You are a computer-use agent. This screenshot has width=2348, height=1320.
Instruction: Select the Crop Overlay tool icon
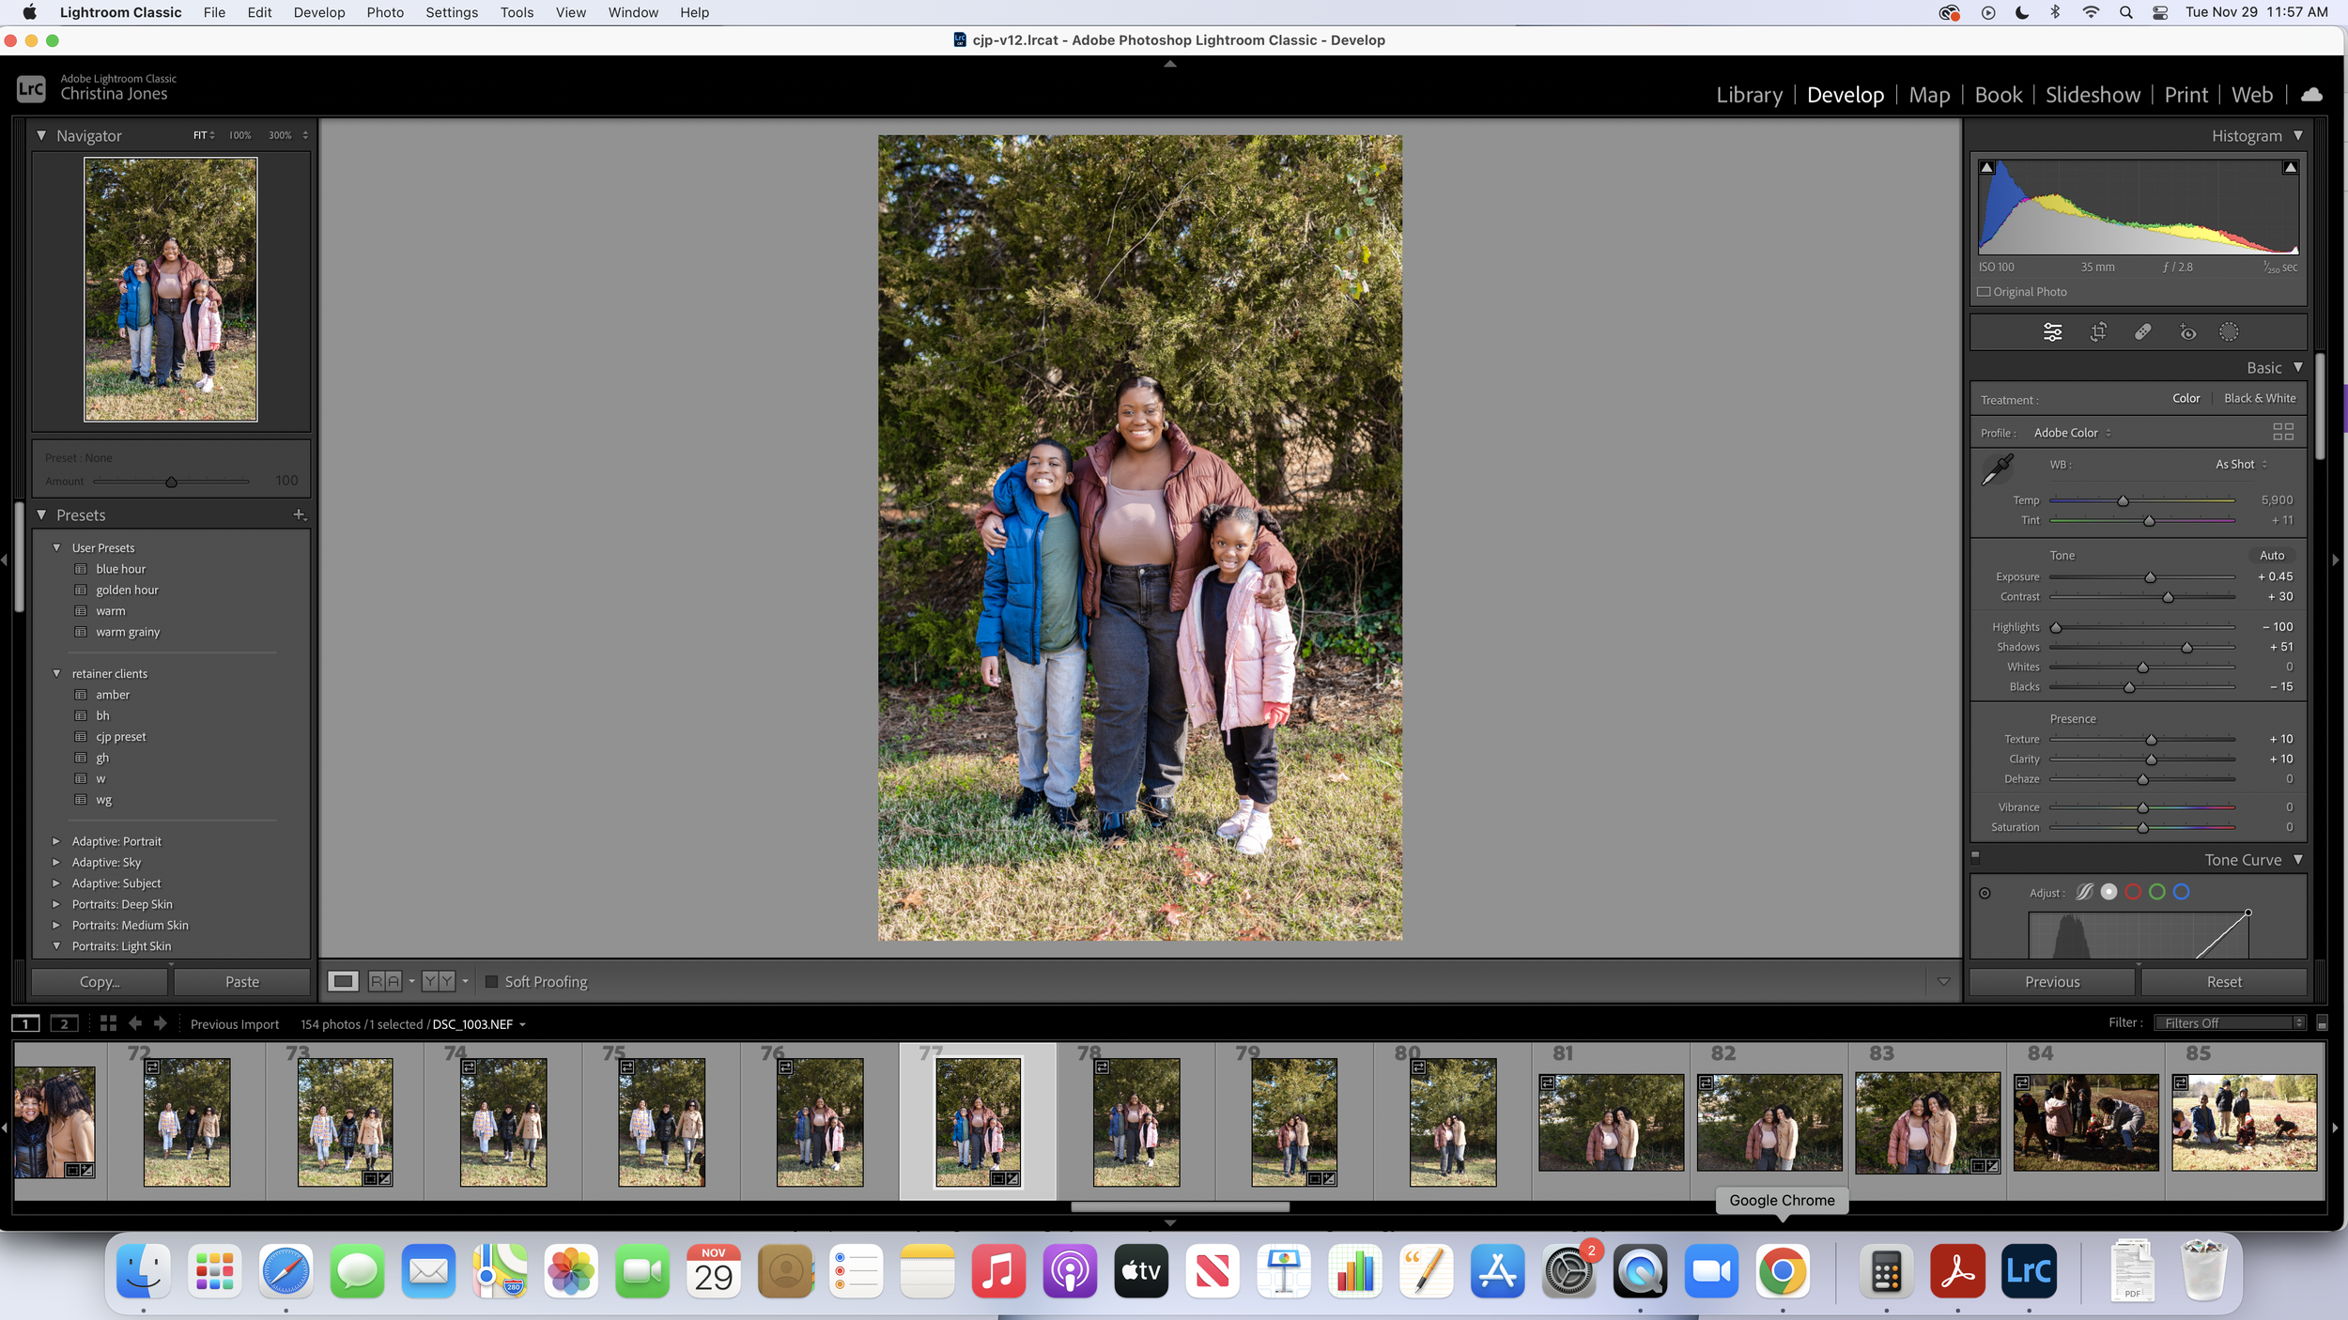coord(2098,332)
